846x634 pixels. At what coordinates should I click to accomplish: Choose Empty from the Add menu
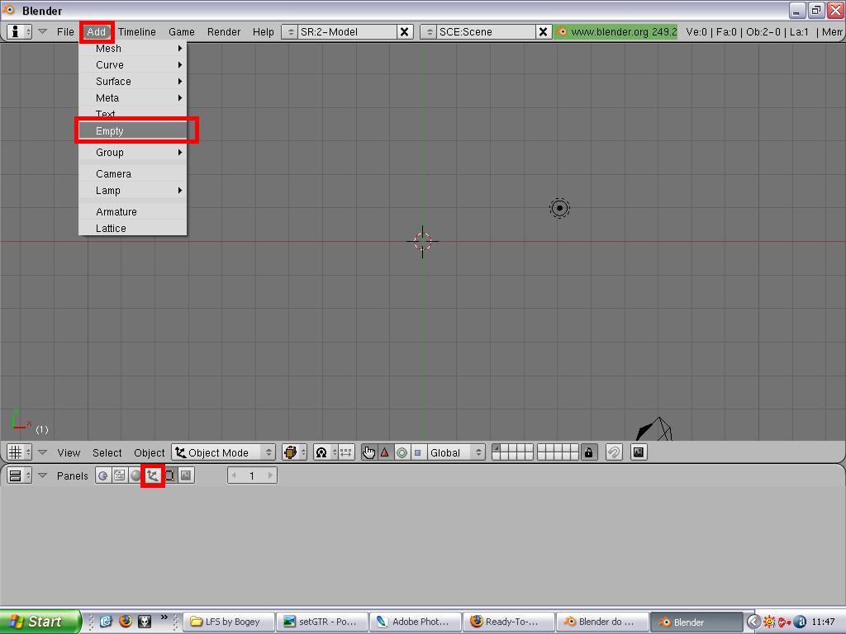[133, 131]
